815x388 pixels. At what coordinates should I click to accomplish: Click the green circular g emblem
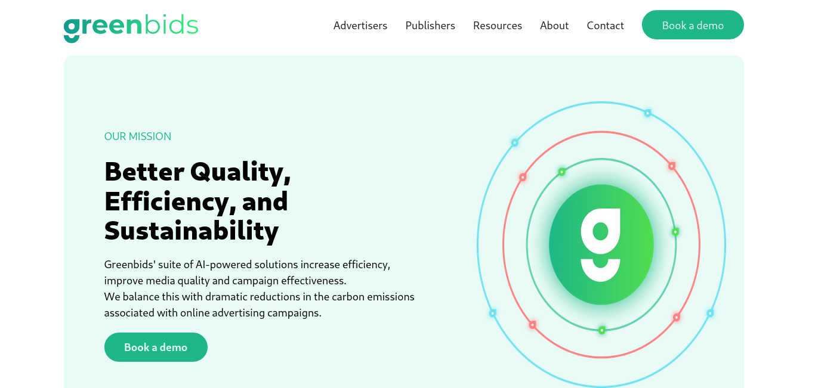(x=601, y=245)
